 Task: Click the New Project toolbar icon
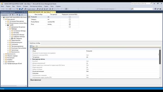(x=10, y=9)
